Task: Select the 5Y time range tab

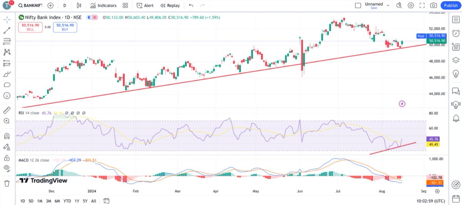Action: 85,201
